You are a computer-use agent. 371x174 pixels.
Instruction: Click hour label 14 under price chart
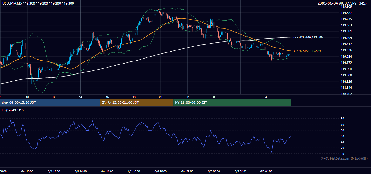tap(80, 97)
